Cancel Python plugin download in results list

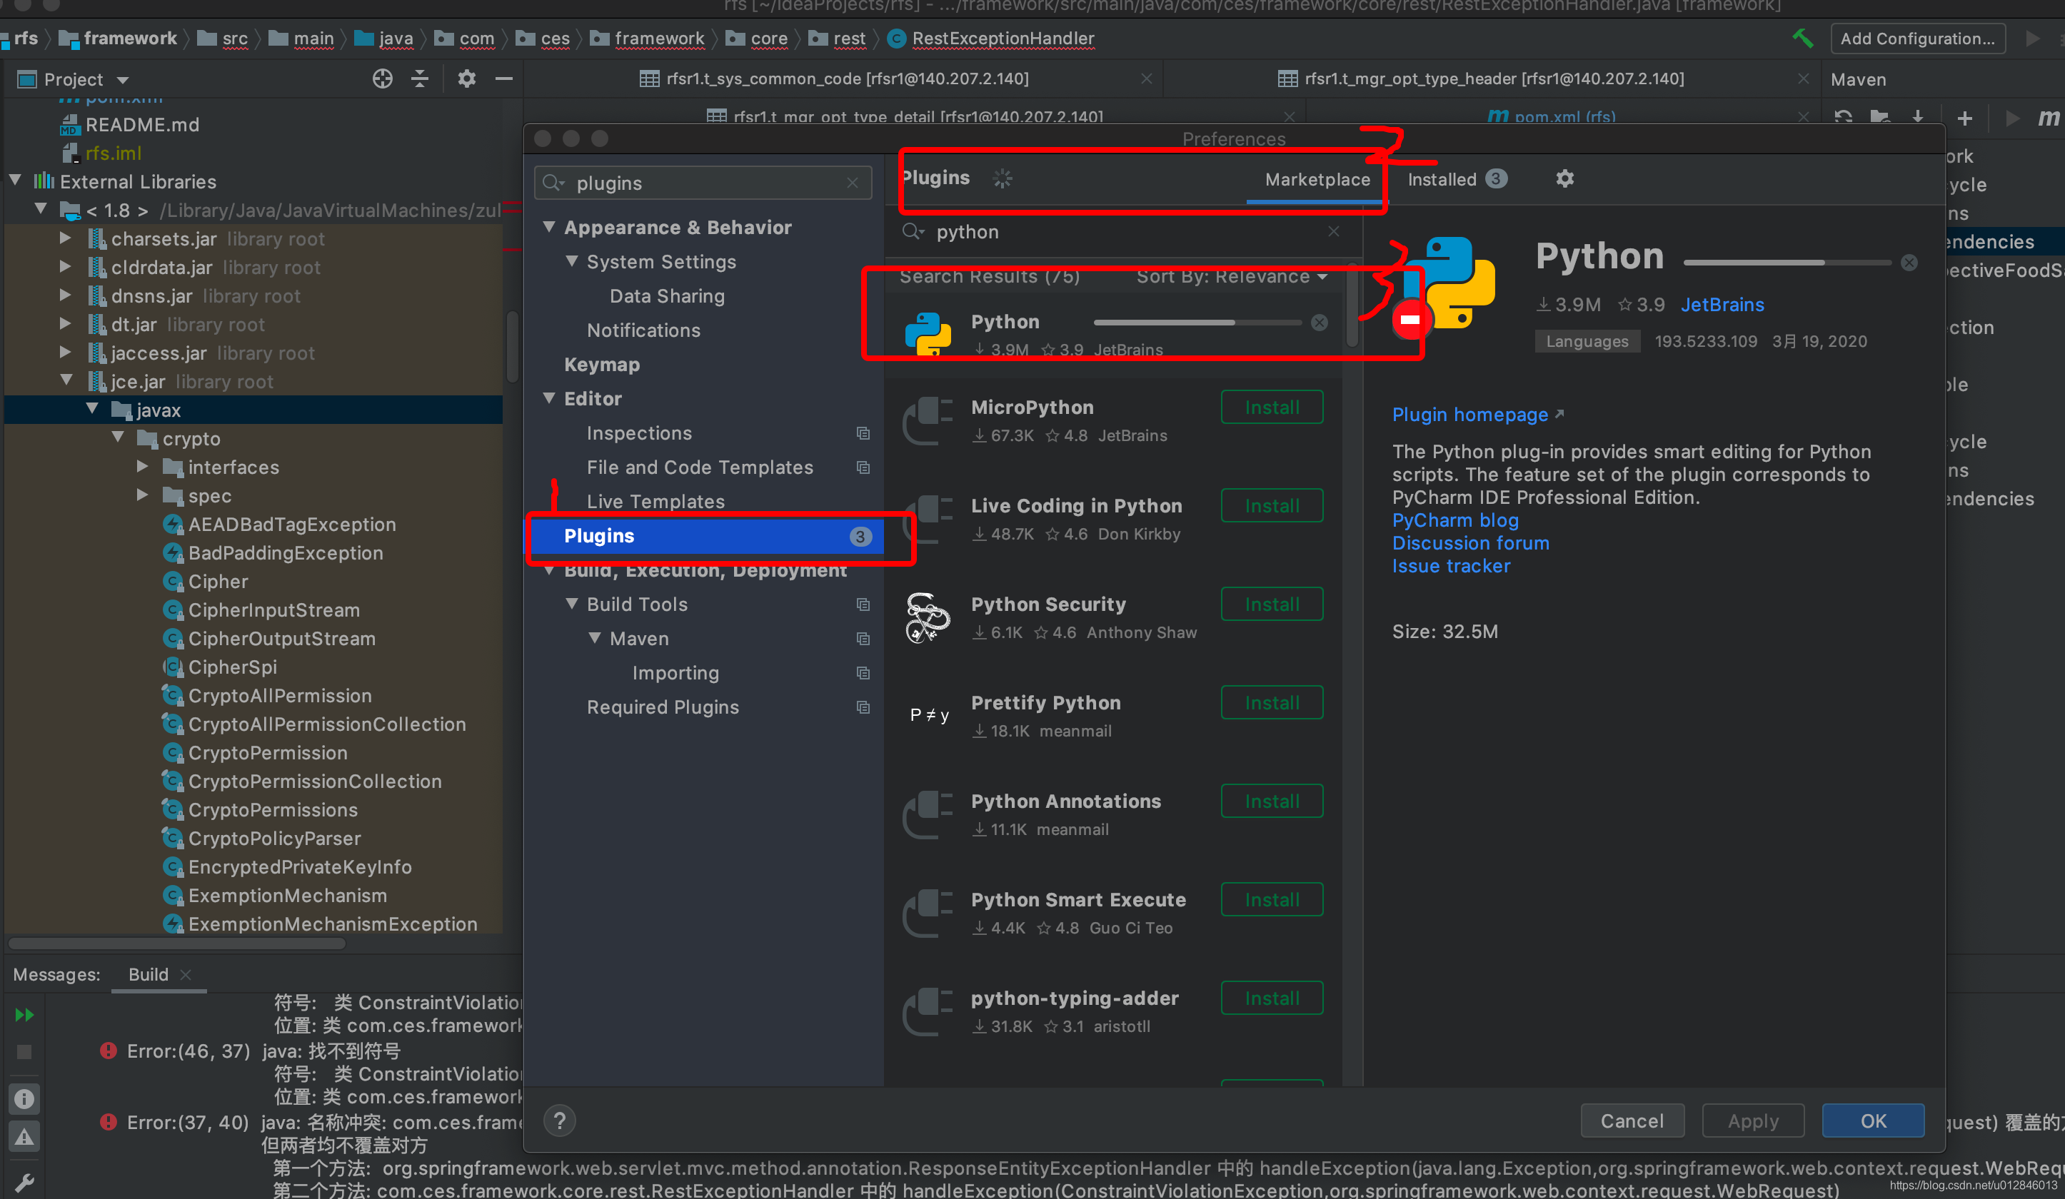click(x=1320, y=323)
